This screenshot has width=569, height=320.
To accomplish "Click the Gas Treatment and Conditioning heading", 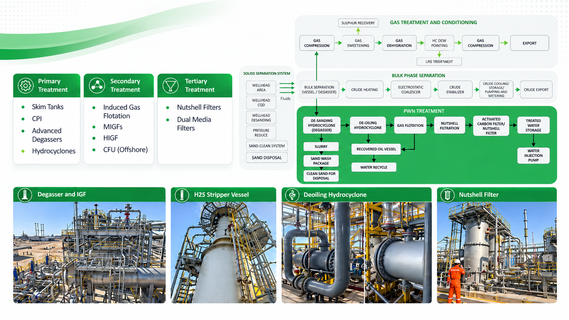I will (433, 22).
